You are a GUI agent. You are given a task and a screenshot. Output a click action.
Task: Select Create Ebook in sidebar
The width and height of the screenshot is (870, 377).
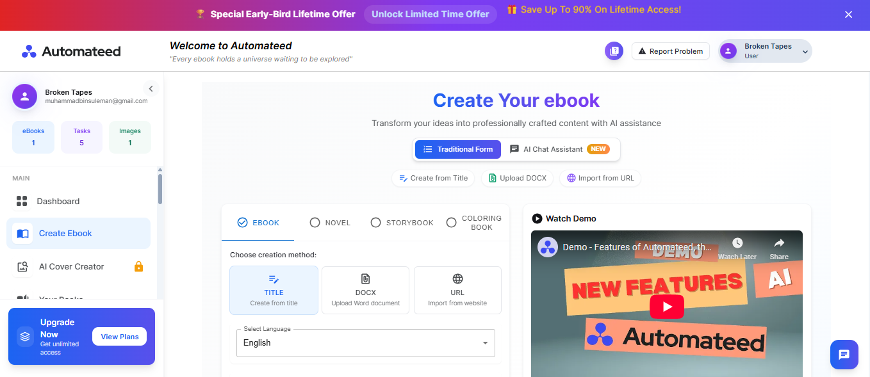click(78, 233)
